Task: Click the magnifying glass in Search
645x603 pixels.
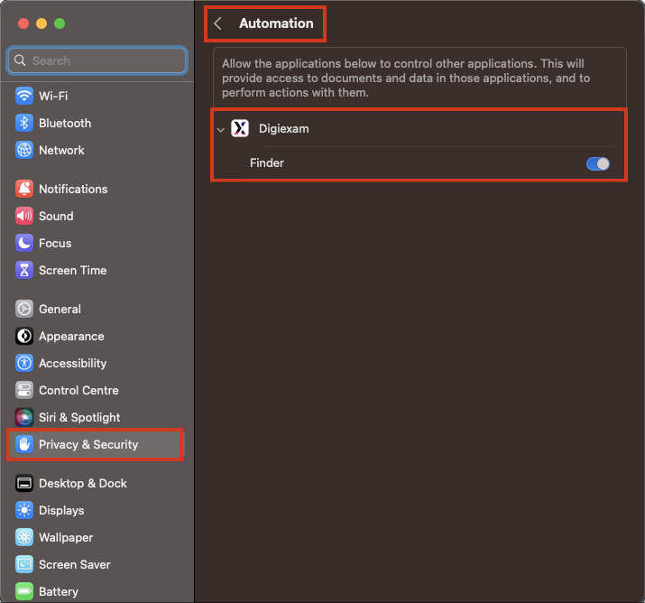Action: point(20,60)
